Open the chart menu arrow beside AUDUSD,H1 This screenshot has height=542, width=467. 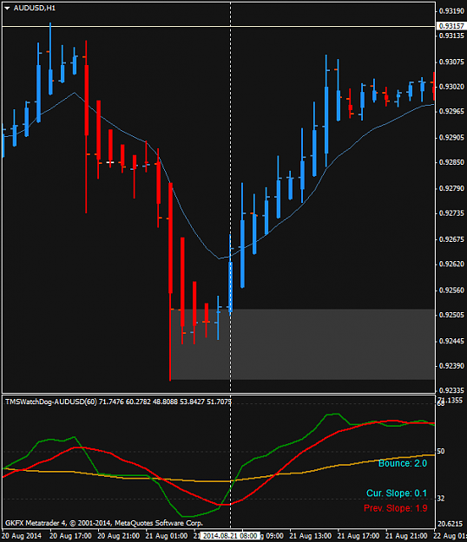click(x=7, y=8)
